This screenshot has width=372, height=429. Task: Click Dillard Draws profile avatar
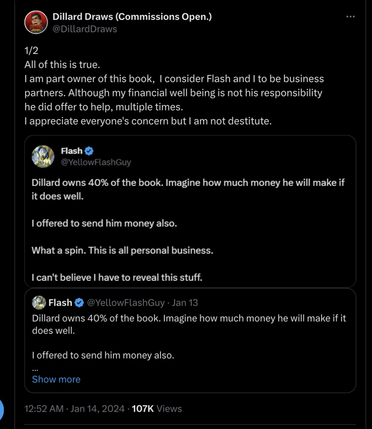pyautogui.click(x=36, y=22)
